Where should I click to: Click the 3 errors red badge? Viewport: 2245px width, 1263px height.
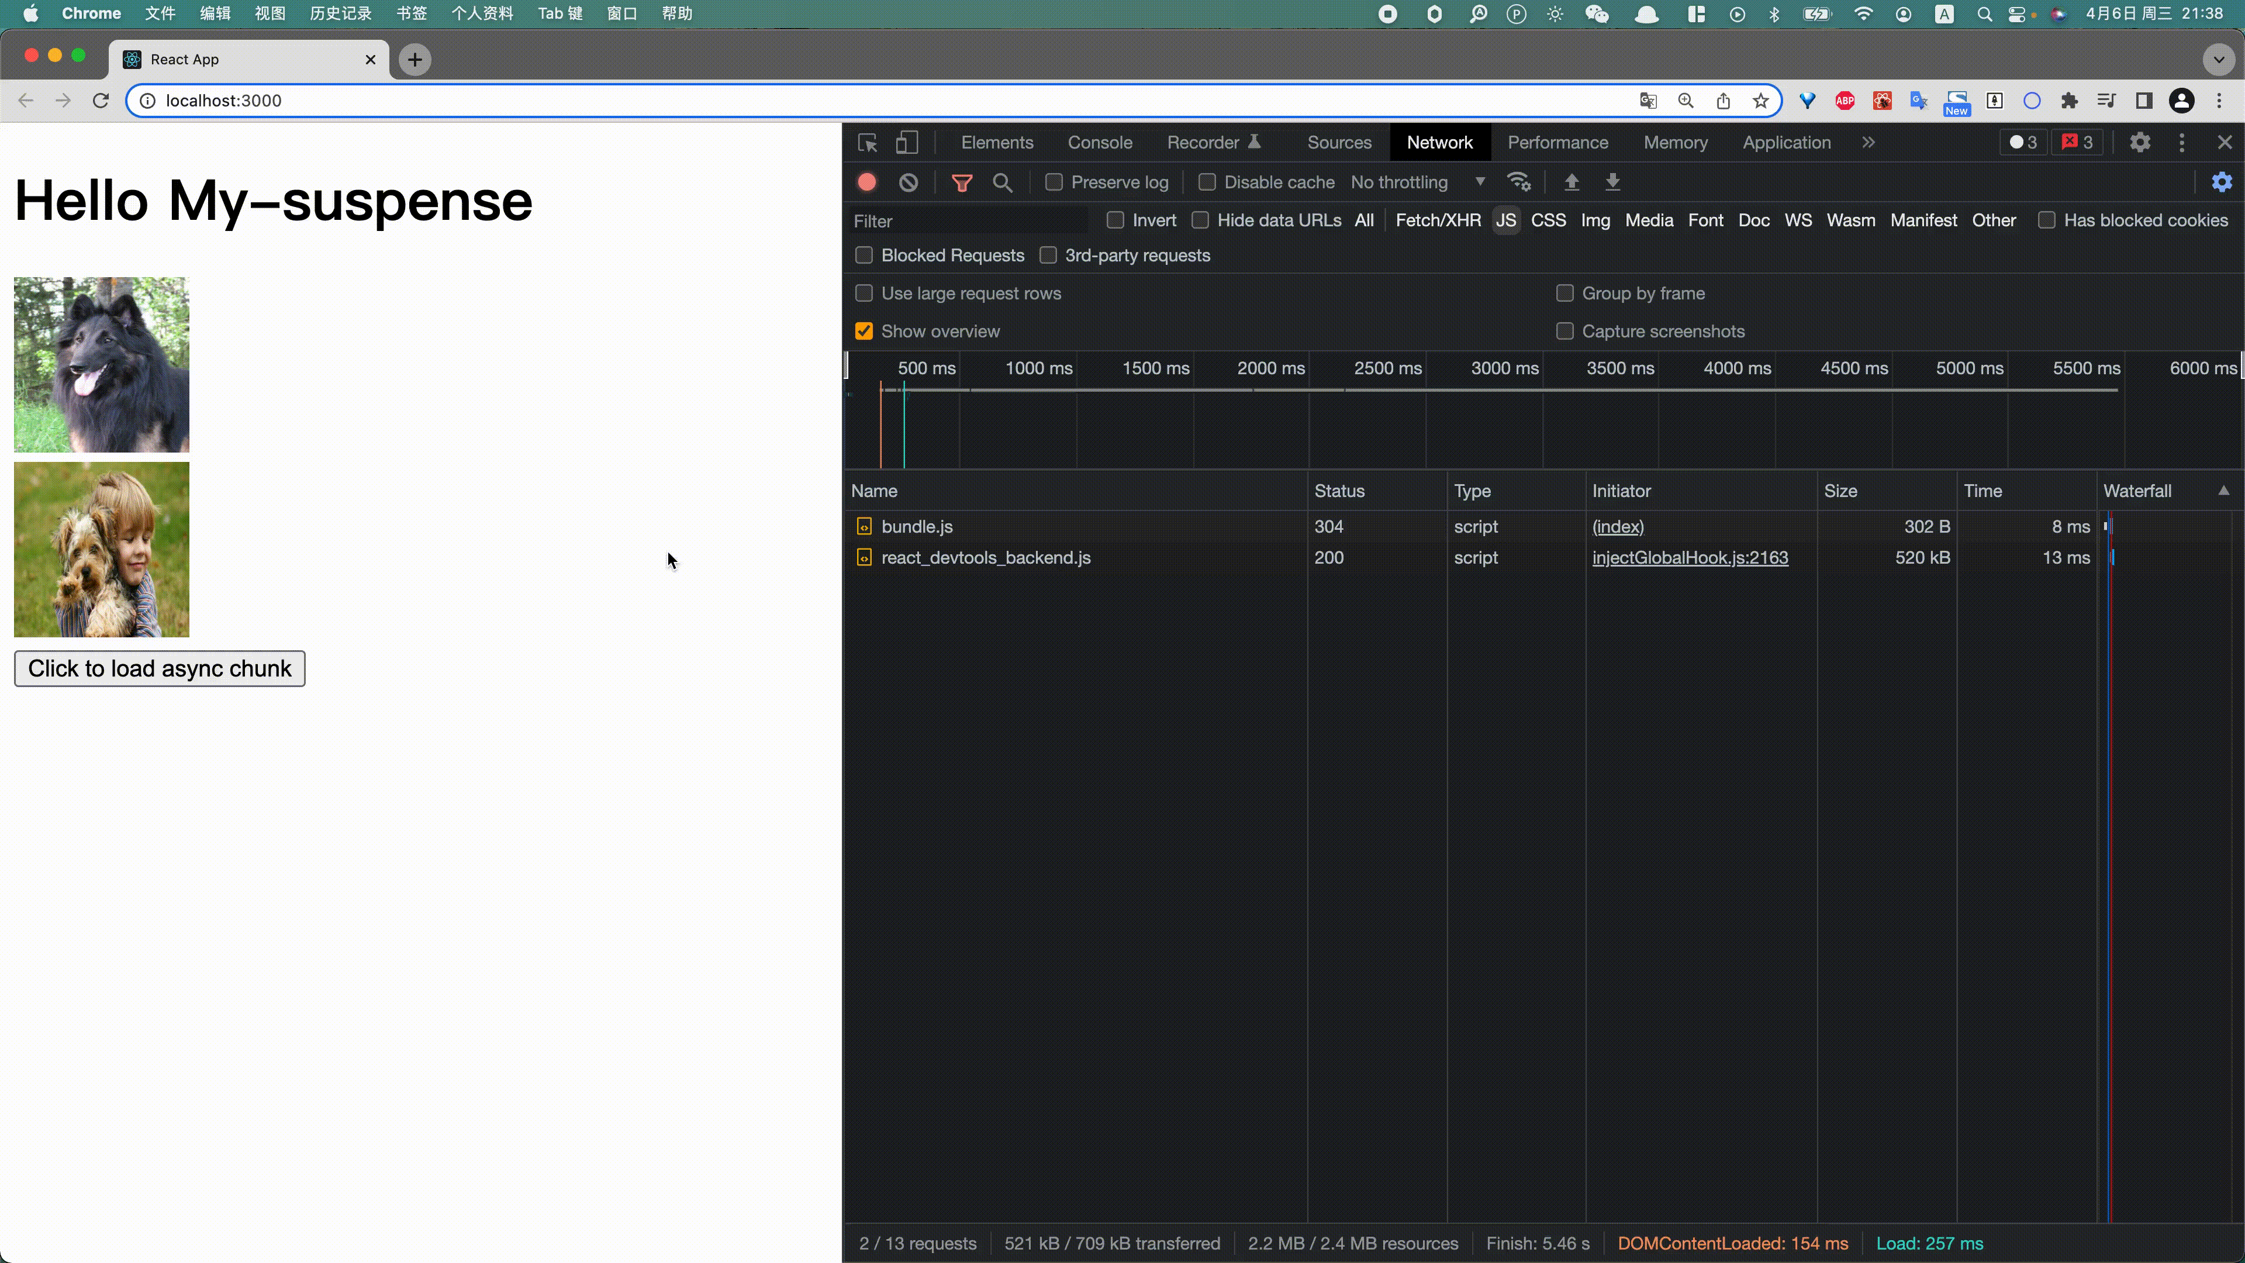2077,142
